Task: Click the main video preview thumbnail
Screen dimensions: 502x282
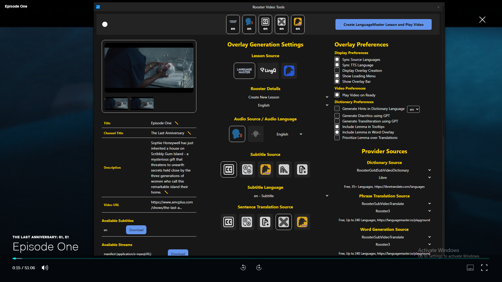Action: [149, 68]
